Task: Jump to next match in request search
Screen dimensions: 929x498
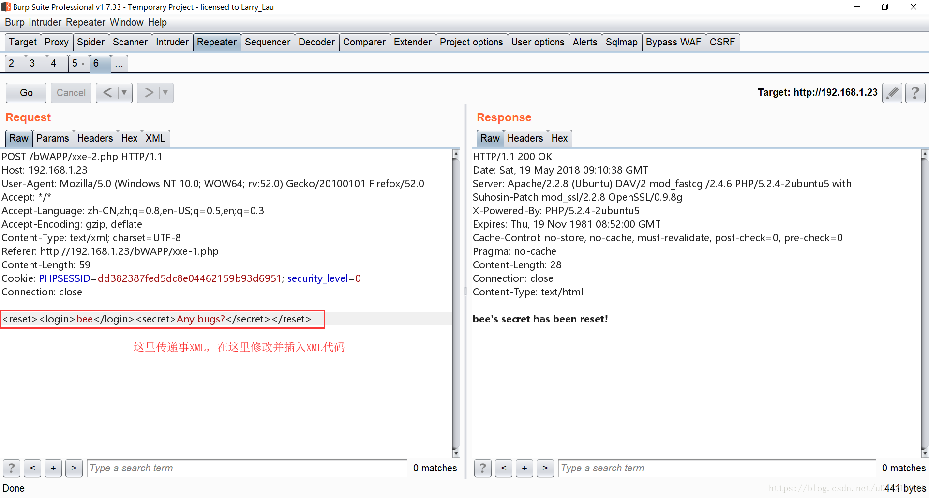Action: (x=74, y=468)
